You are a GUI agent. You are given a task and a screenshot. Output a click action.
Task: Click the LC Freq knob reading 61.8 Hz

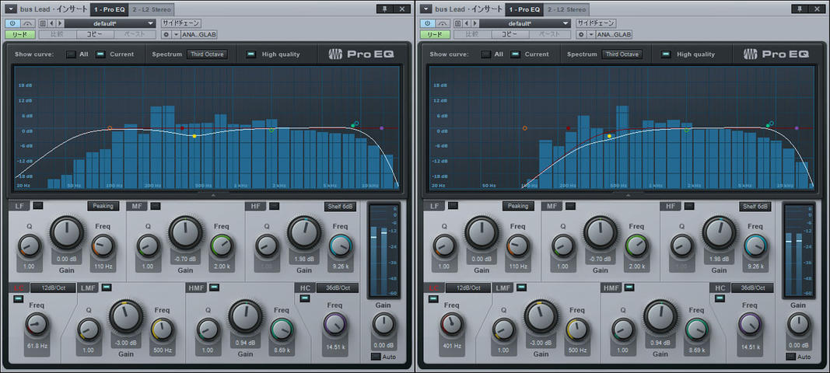point(37,322)
